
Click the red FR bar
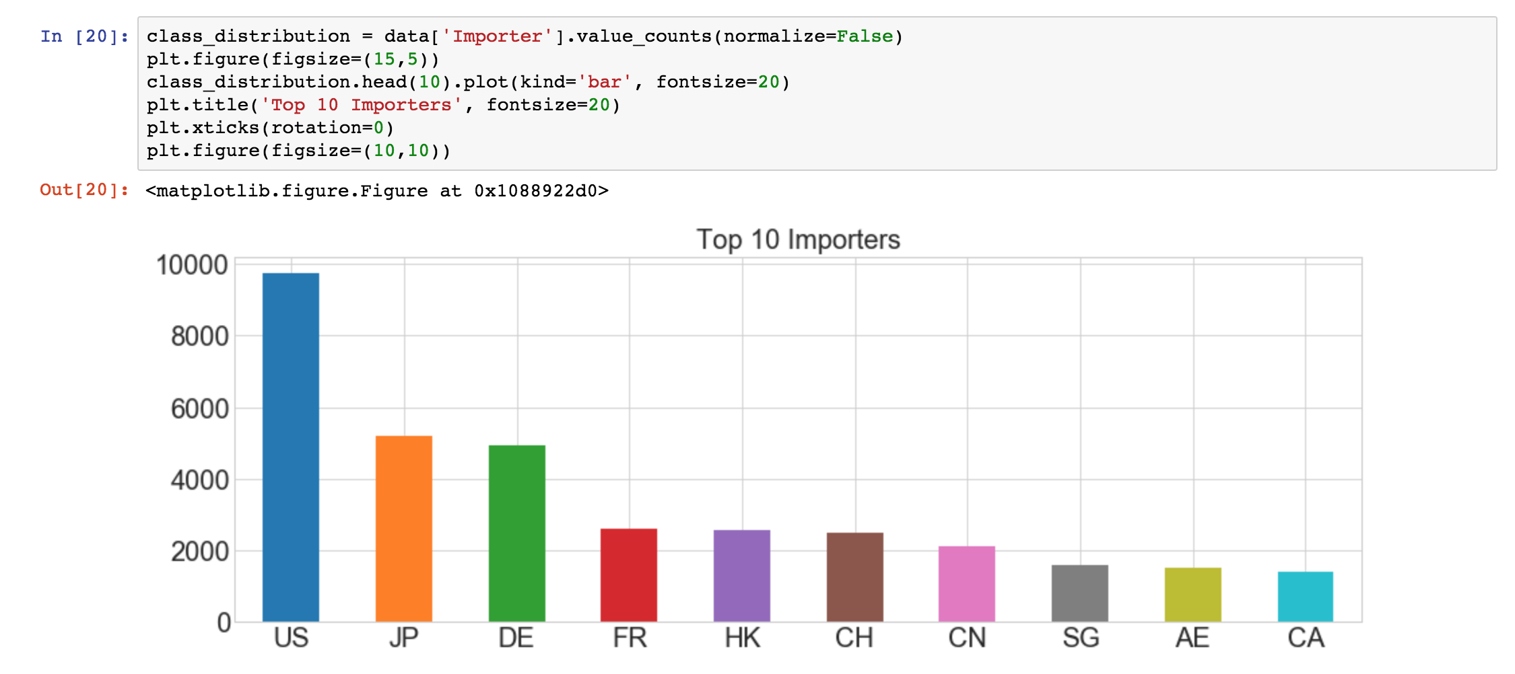click(629, 575)
